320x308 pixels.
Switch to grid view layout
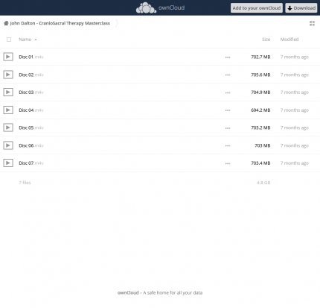click(x=312, y=23)
